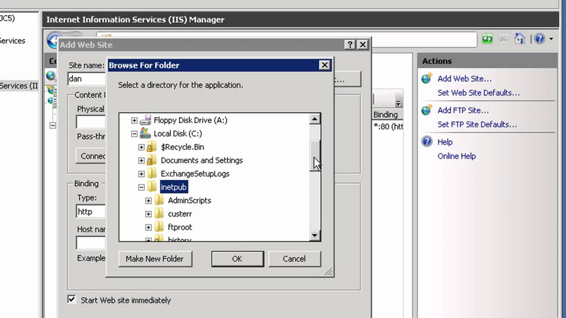Click the custerr folder icon
The width and height of the screenshot is (566, 318).
tap(159, 214)
